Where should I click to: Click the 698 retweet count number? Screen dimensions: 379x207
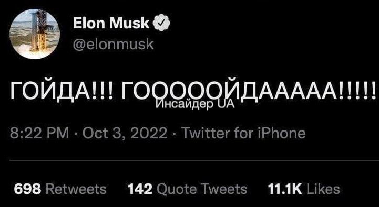point(27,189)
